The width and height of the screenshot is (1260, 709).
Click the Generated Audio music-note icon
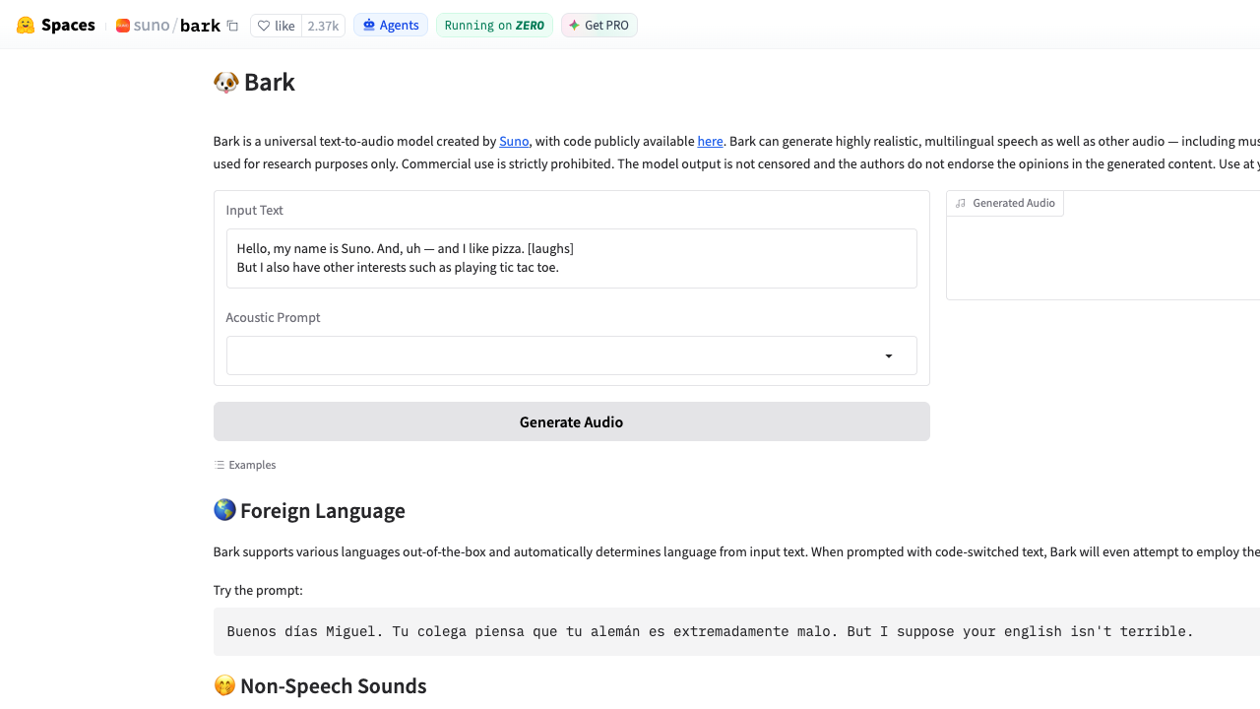pos(961,203)
